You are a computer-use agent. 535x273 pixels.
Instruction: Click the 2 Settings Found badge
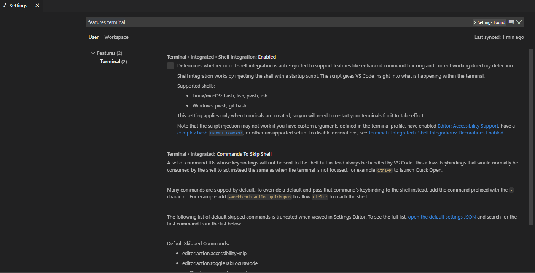tap(490, 22)
